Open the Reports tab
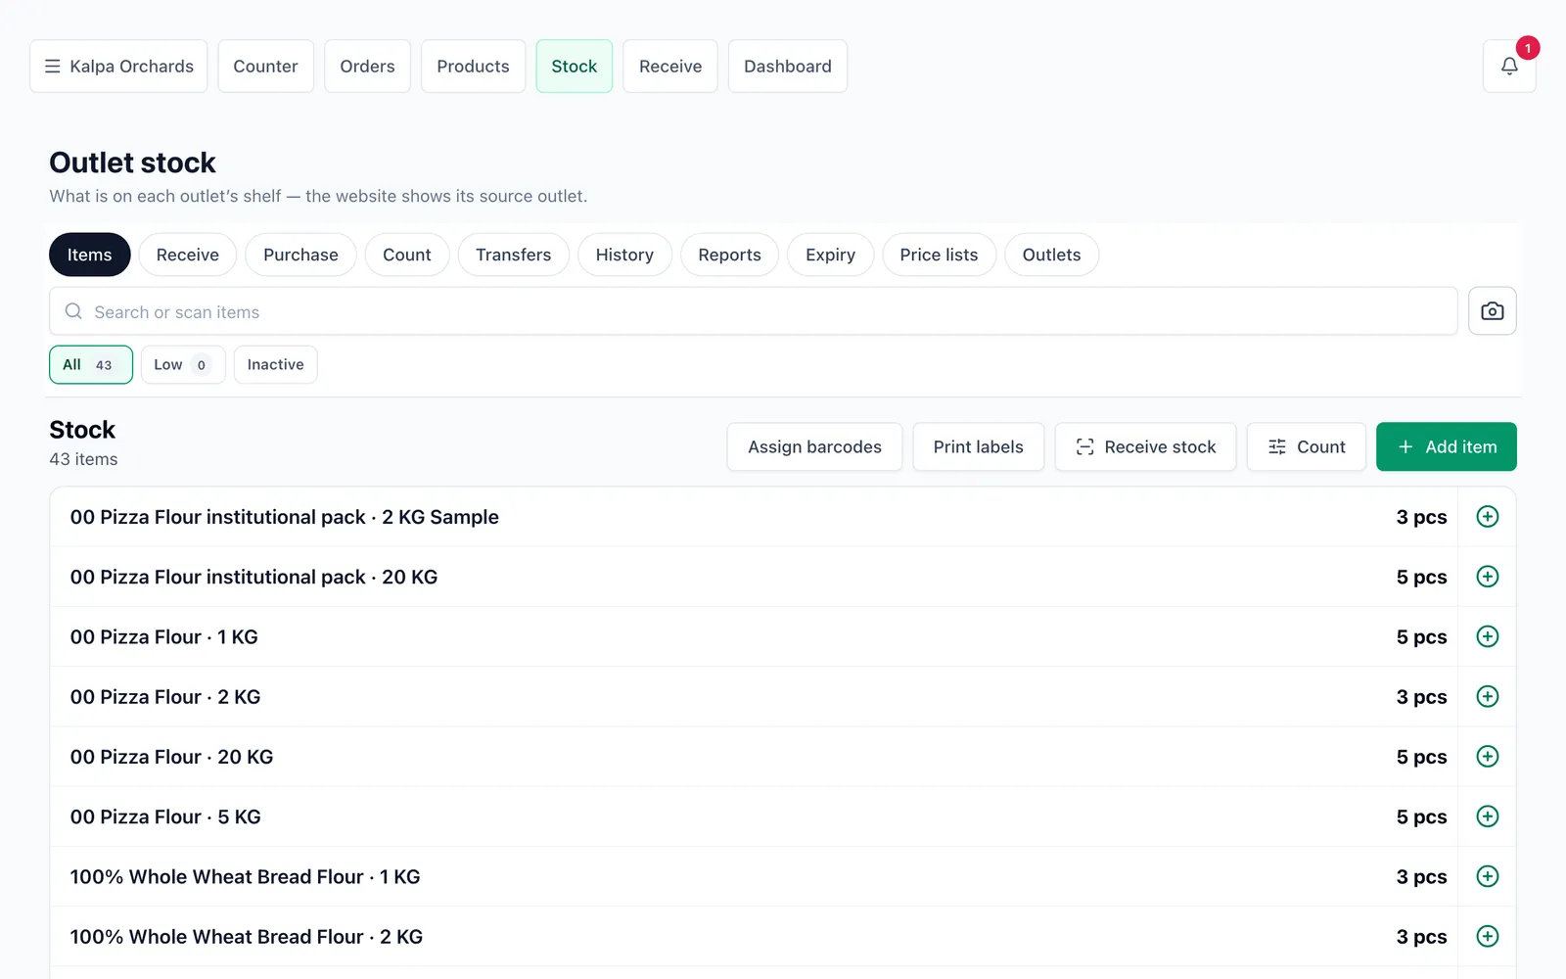The image size is (1566, 979). click(729, 255)
